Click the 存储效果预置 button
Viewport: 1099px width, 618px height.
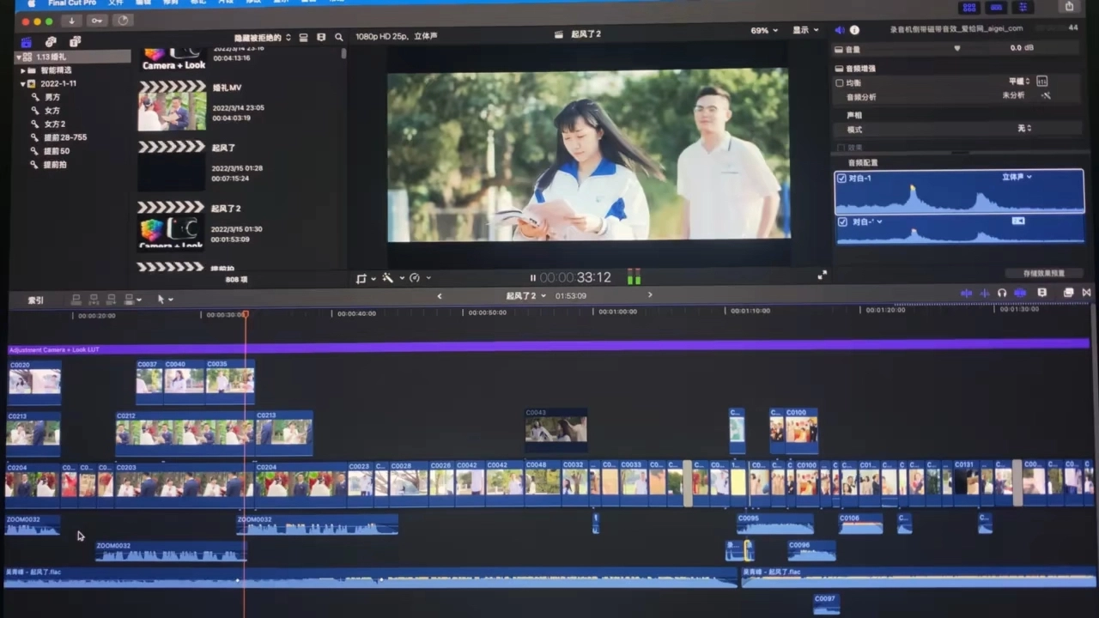pyautogui.click(x=1043, y=274)
